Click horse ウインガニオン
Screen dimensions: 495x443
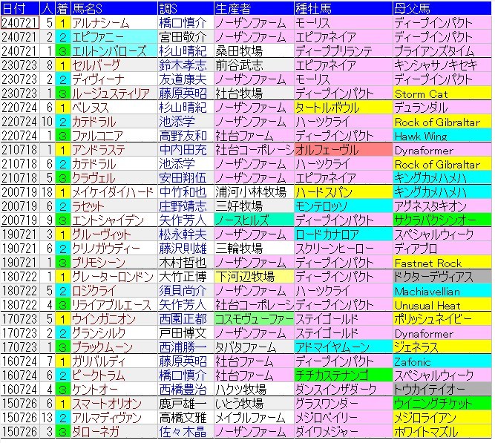tap(114, 319)
